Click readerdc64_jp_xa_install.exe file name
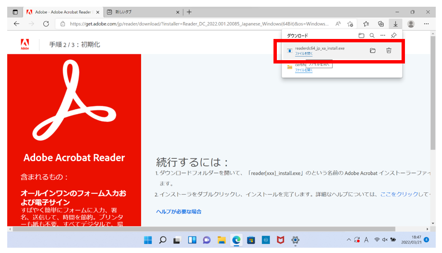 (x=320, y=48)
